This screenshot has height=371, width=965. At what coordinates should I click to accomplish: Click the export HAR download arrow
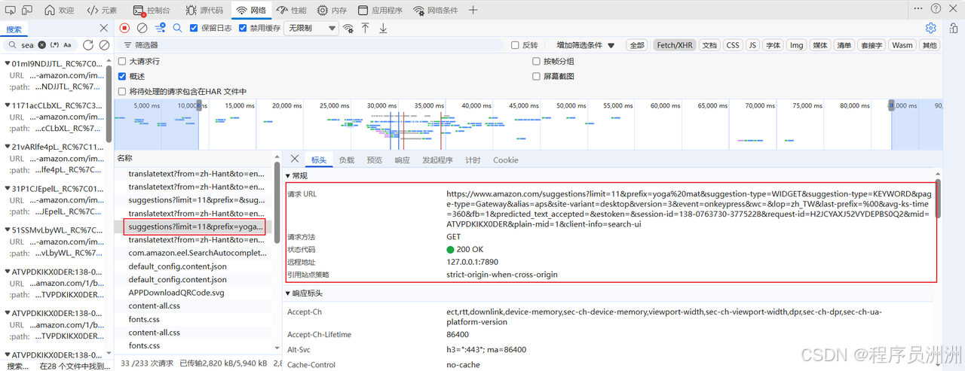pyautogui.click(x=383, y=28)
